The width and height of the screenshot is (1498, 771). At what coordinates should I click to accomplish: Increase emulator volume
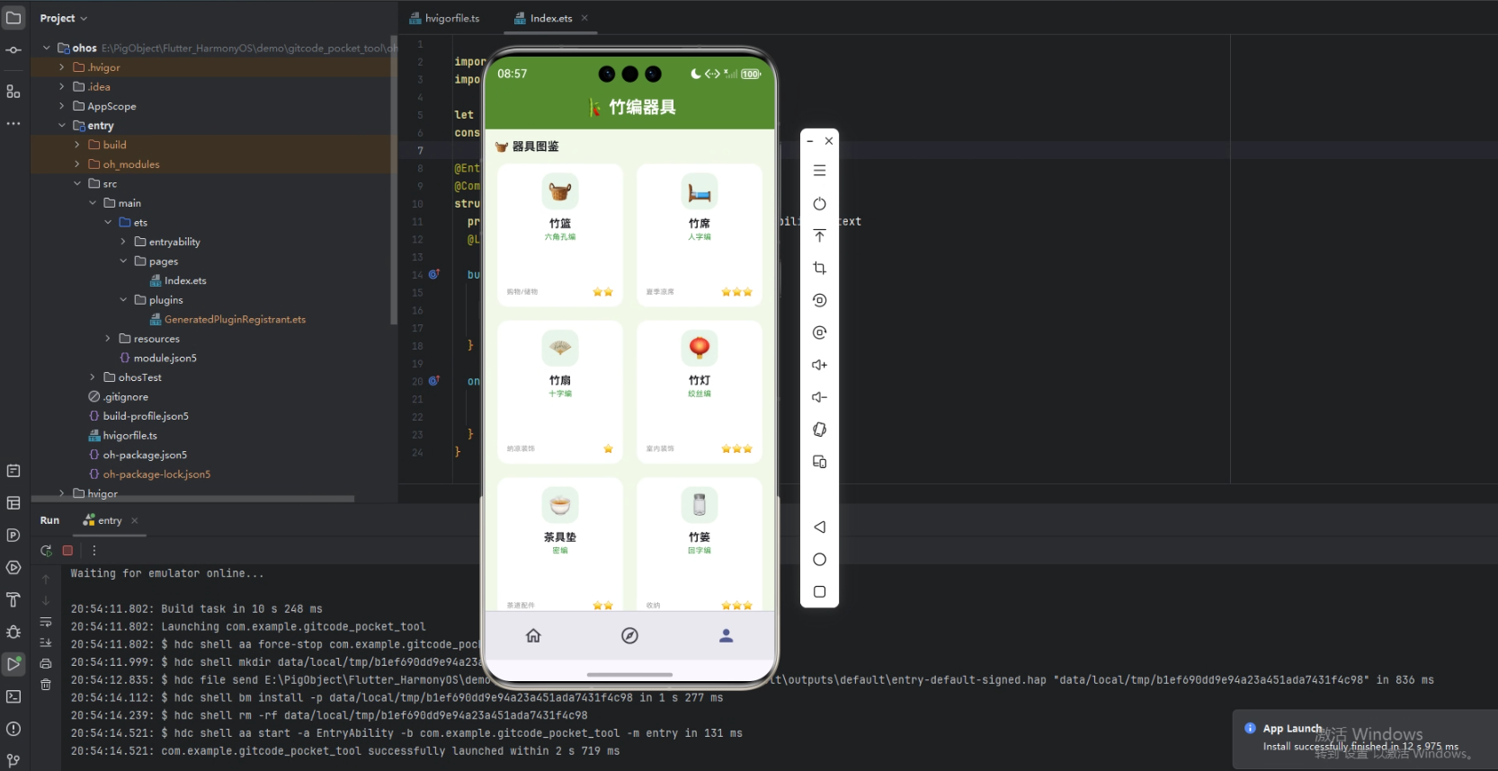(819, 365)
